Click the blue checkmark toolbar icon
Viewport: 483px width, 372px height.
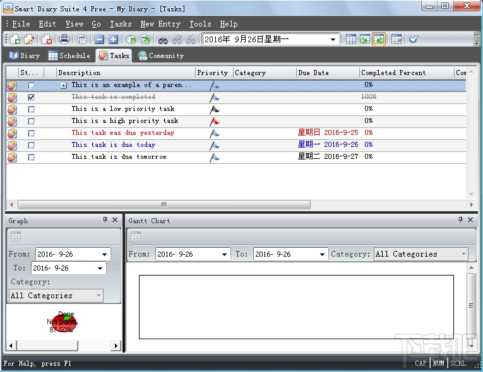[x=414, y=39]
